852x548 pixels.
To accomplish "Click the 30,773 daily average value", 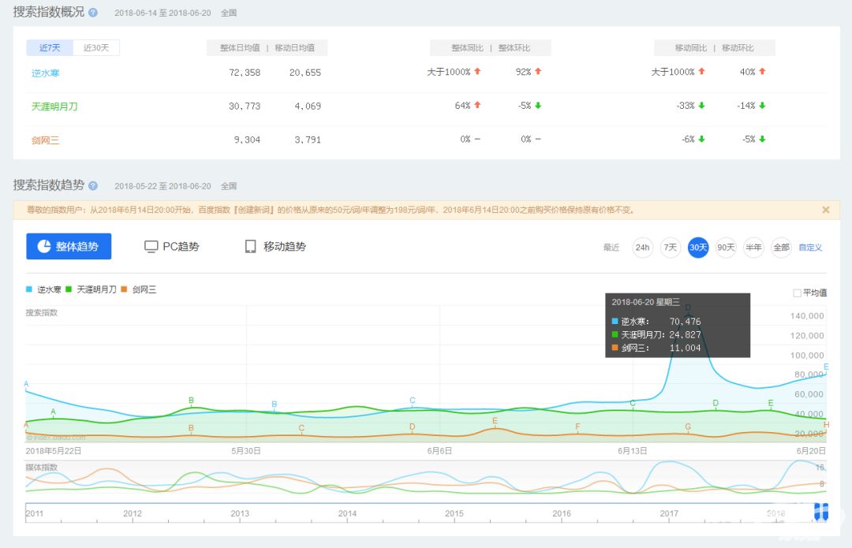I will [245, 106].
